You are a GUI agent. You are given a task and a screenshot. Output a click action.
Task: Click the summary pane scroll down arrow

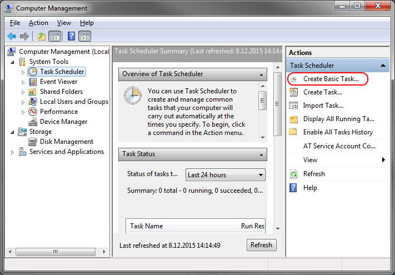(x=278, y=229)
